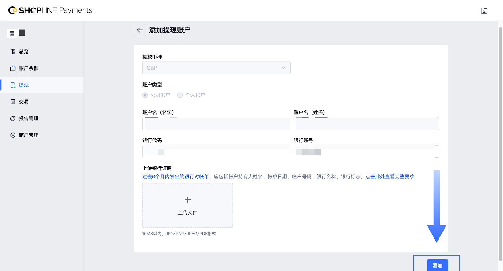Click the 报告管理 chart icon
Screen dimensions: 503x271
pyautogui.click(x=13, y=119)
